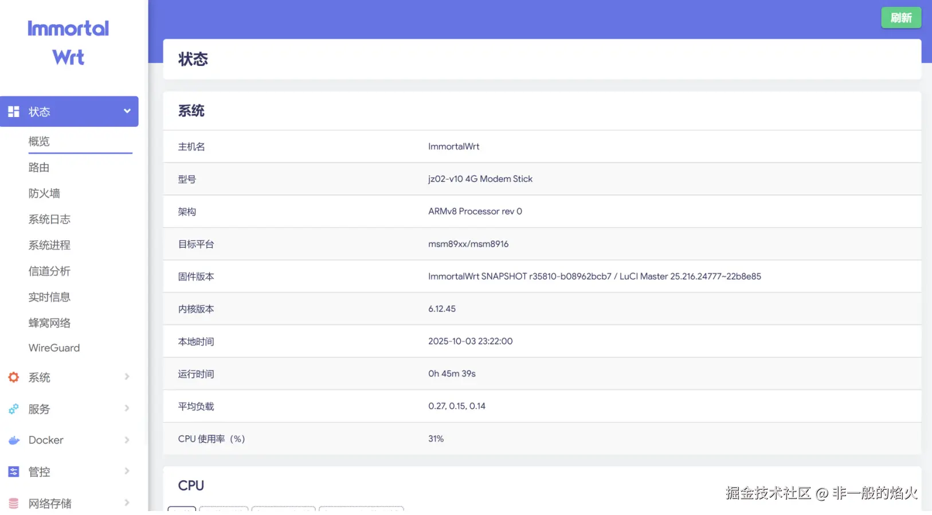Image resolution: width=932 pixels, height=515 pixels.
Task: Click the ImmortalWrt logo
Action: click(x=68, y=43)
